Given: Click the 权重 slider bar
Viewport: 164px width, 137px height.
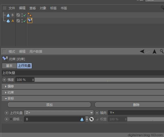Looking at the screenshot, I should click(146, 119).
